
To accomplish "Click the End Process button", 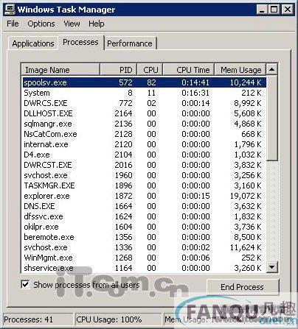I will [x=243, y=287].
